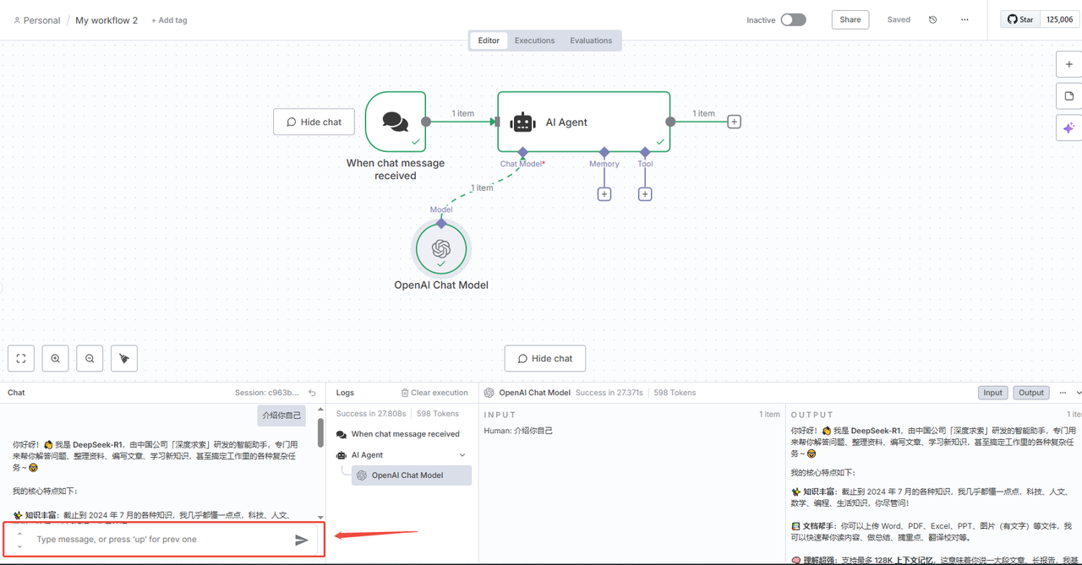Click the 125,006 star count

click(1060, 19)
